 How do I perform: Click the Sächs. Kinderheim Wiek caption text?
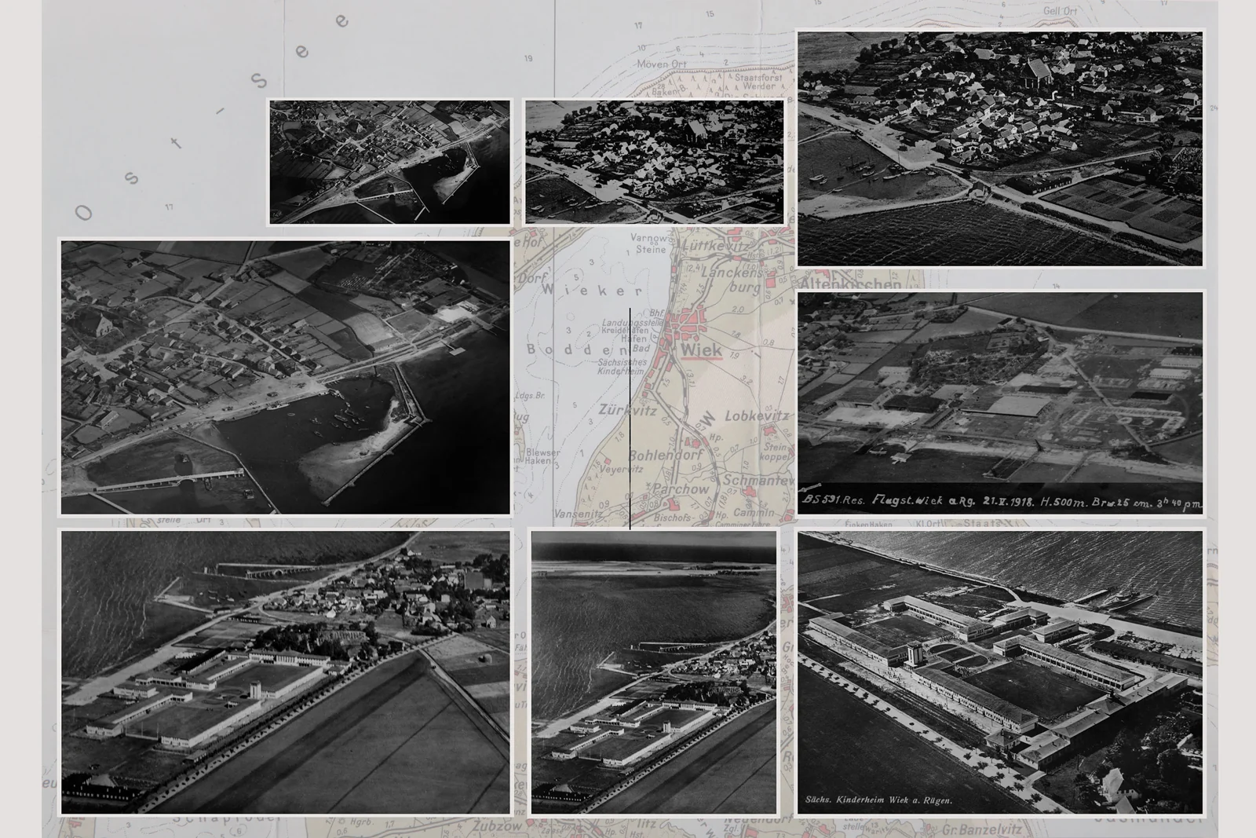click(878, 800)
